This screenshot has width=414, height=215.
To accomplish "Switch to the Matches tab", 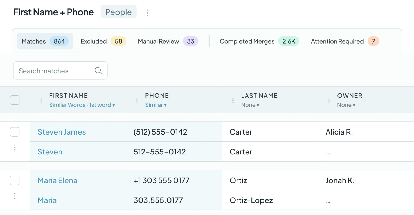I will (45, 41).
